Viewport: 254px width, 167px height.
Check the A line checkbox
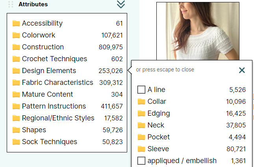tap(141, 90)
